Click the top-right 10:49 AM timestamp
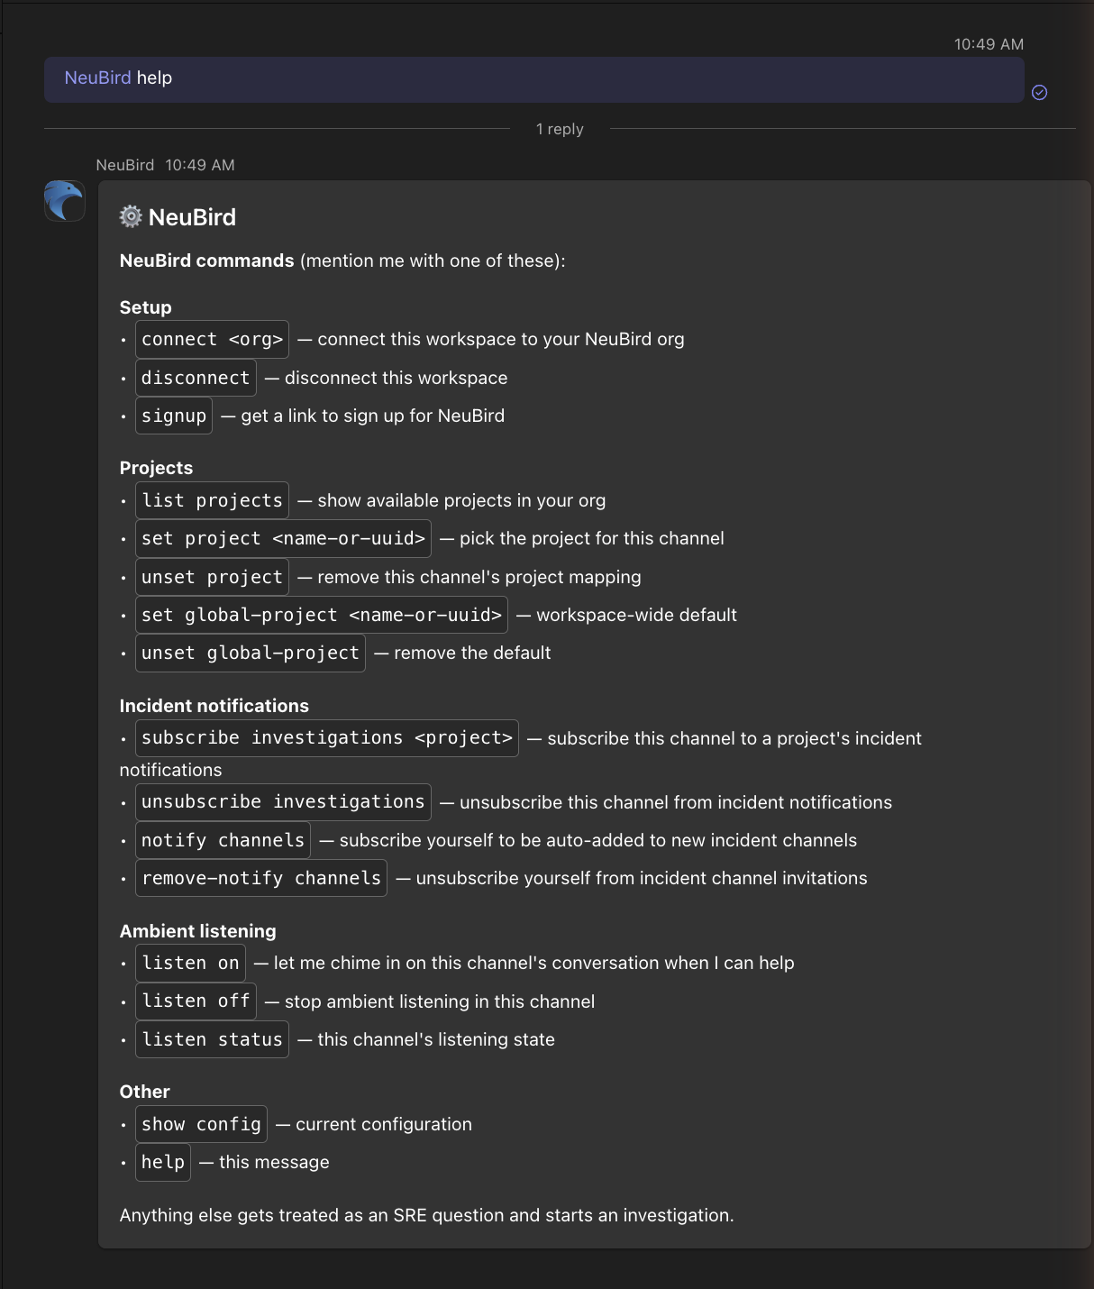This screenshot has width=1094, height=1289. point(989,44)
